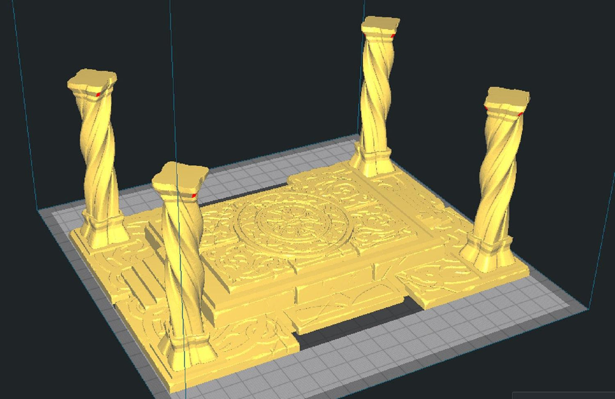Click red overhang marker on back-left pillar capital
Screen dimensions: 615x399
tap(99, 94)
